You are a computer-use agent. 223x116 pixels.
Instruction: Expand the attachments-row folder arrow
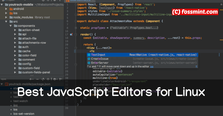[x=15, y=43]
